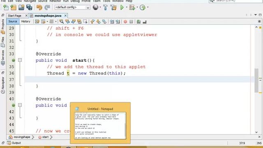Expand the Debug project dropdown arrow

tap(137, 7)
